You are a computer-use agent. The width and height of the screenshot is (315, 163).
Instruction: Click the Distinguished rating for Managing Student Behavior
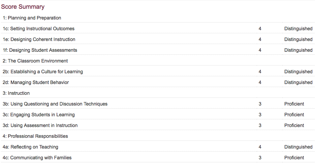(298, 82)
